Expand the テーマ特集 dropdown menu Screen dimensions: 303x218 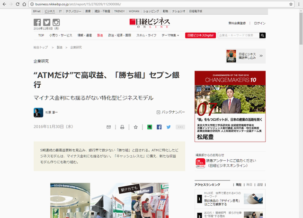point(170,36)
